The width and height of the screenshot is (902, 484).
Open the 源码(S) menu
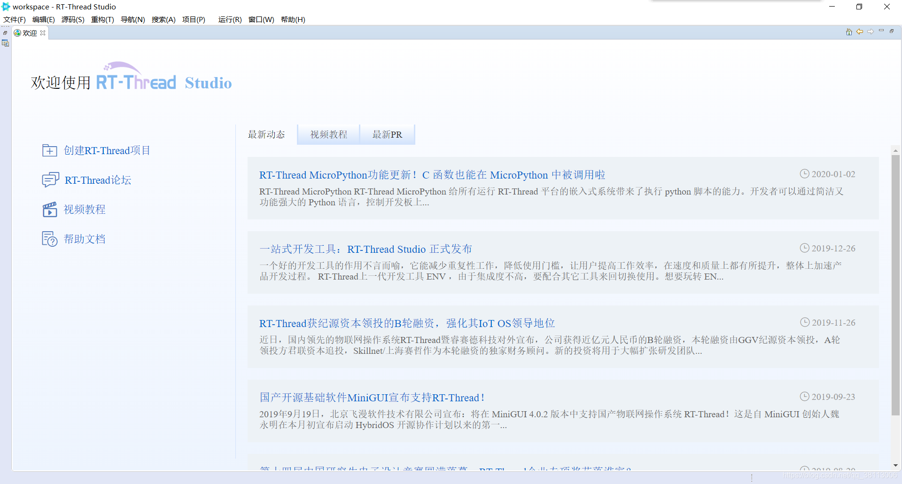click(73, 19)
